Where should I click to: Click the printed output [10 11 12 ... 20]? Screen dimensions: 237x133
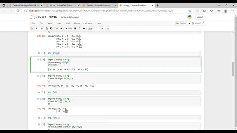(x=68, y=69)
